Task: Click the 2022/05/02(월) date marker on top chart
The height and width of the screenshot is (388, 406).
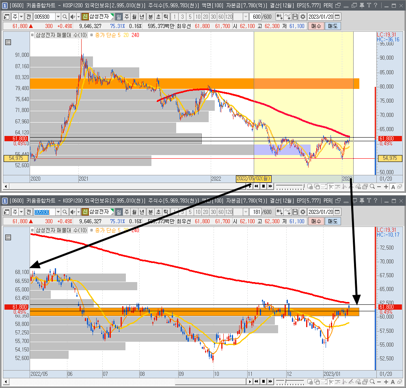Action: (x=253, y=179)
